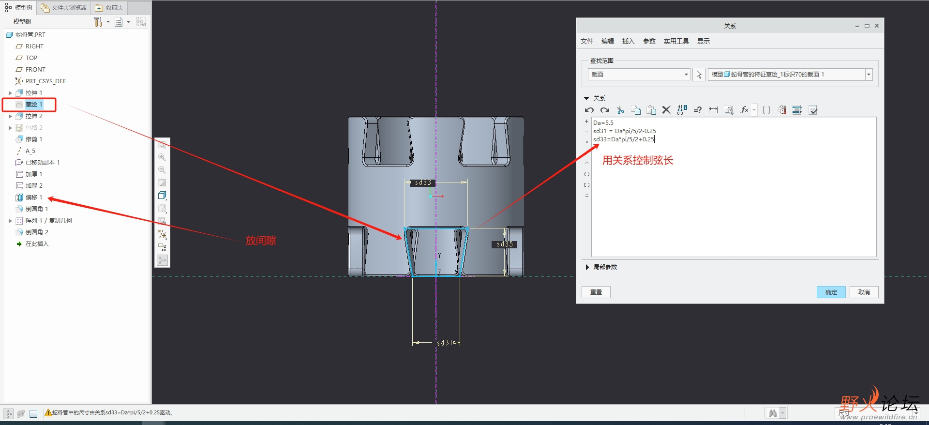This screenshot has width=929, height=425.
Task: Undo the last relation edit
Action: (589, 110)
